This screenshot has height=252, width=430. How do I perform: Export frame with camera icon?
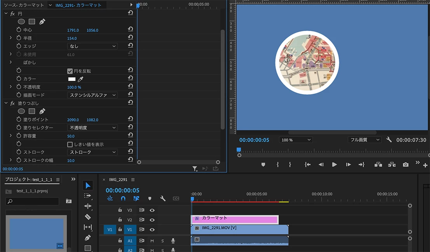click(406, 164)
